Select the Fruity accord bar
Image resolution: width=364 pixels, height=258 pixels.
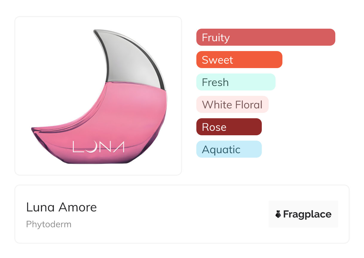[x=265, y=37]
